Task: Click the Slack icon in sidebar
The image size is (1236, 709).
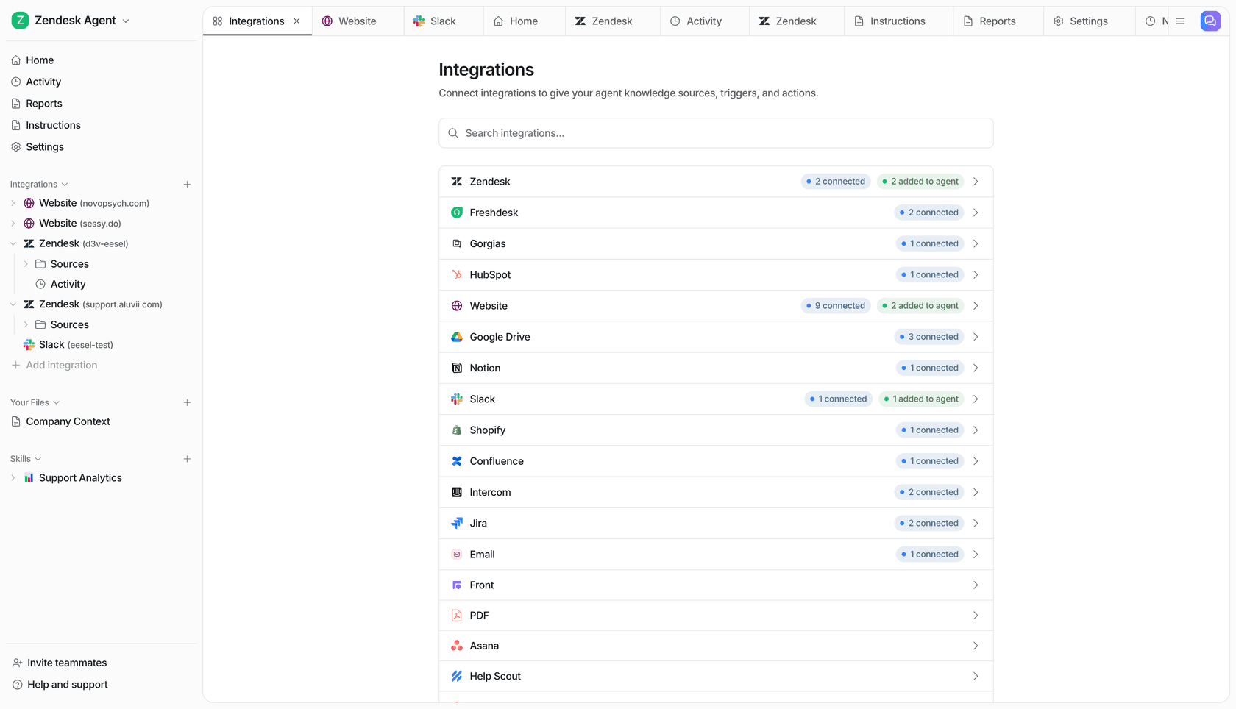Action: pyautogui.click(x=29, y=345)
